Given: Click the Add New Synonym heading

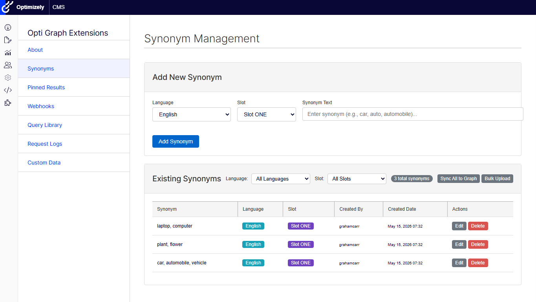Looking at the screenshot, I should click(187, 77).
